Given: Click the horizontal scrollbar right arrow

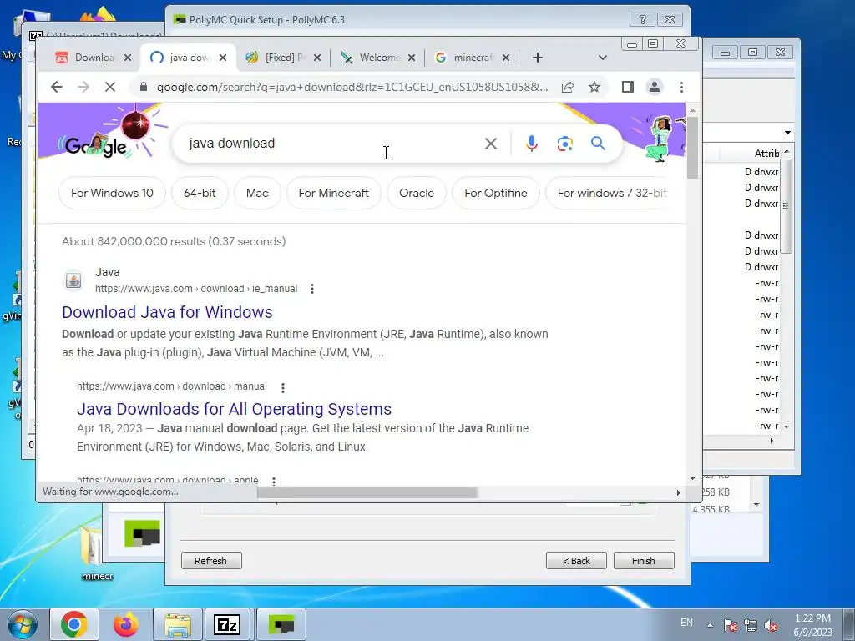Looking at the screenshot, I should tap(678, 492).
